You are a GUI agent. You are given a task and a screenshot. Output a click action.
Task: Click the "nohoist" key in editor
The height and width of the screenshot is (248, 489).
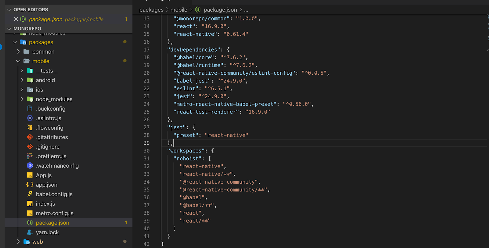pyautogui.click(x=188, y=158)
